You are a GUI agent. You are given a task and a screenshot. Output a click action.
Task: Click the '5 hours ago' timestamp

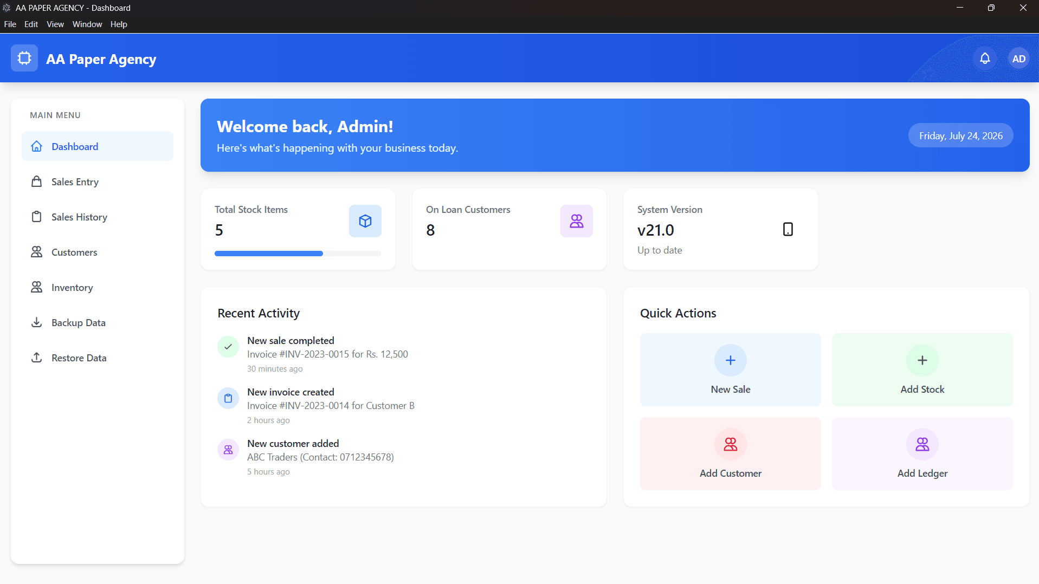pyautogui.click(x=268, y=472)
